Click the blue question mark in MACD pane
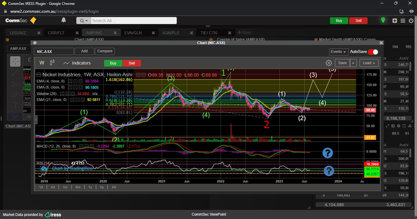 click(328, 153)
